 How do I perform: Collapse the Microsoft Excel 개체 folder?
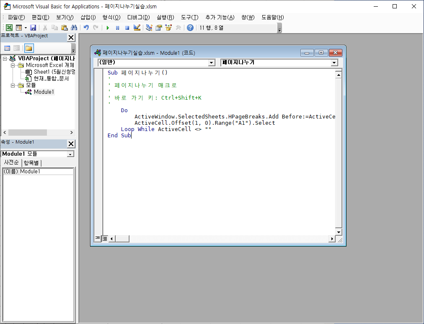pos(13,65)
